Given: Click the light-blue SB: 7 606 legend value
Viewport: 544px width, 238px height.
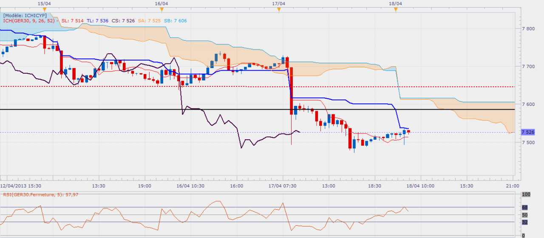Looking at the screenshot, I should (x=174, y=21).
